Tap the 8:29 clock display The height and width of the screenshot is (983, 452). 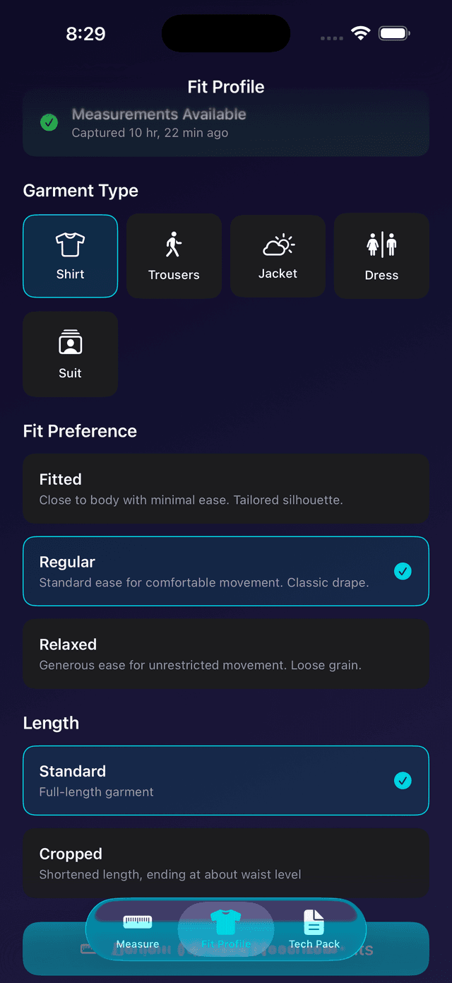pyautogui.click(x=85, y=33)
